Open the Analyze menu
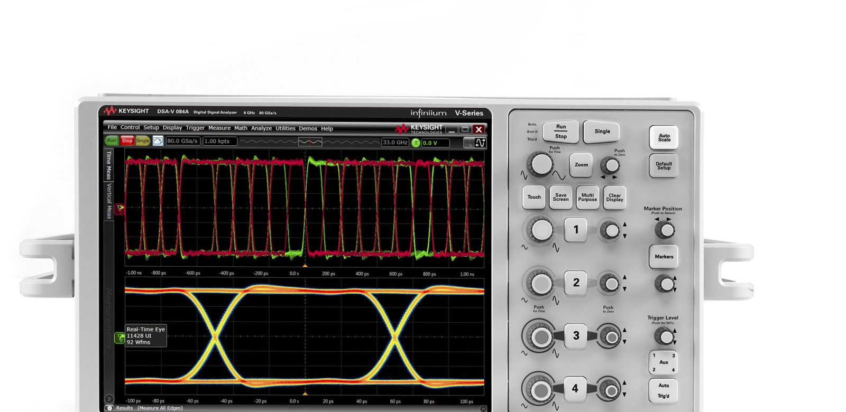This screenshot has width=846, height=412. 261,128
